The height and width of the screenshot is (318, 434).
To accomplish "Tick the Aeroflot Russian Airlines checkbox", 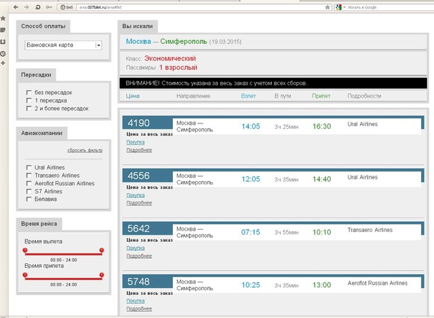I will point(28,183).
